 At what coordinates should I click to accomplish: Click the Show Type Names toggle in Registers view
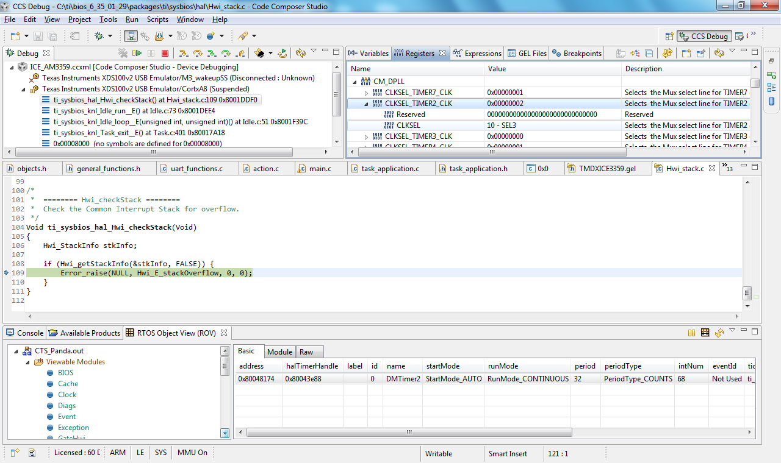[620, 54]
